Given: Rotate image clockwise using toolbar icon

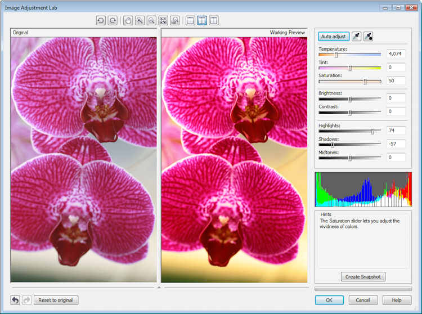Looking at the screenshot, I should tap(113, 20).
